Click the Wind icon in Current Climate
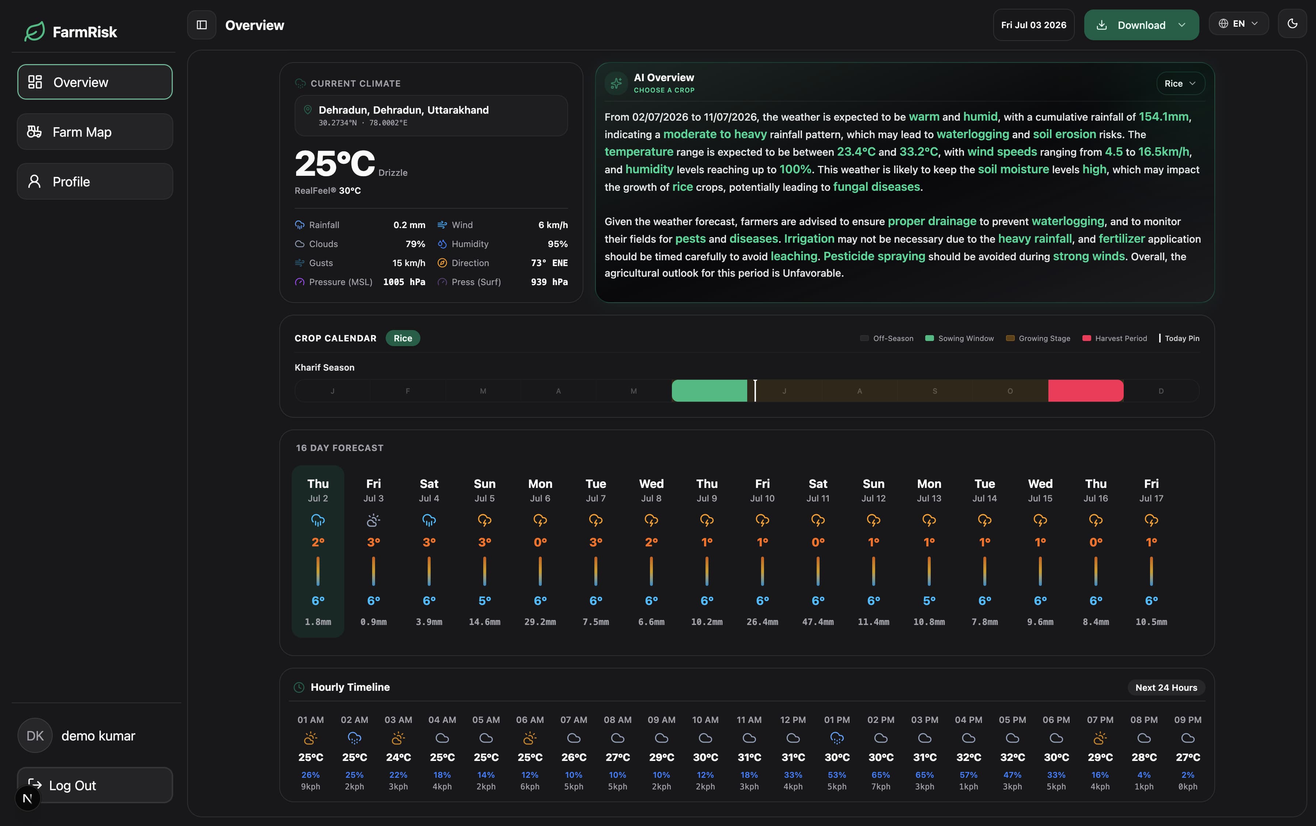Viewport: 1316px width, 826px height. tap(442, 225)
